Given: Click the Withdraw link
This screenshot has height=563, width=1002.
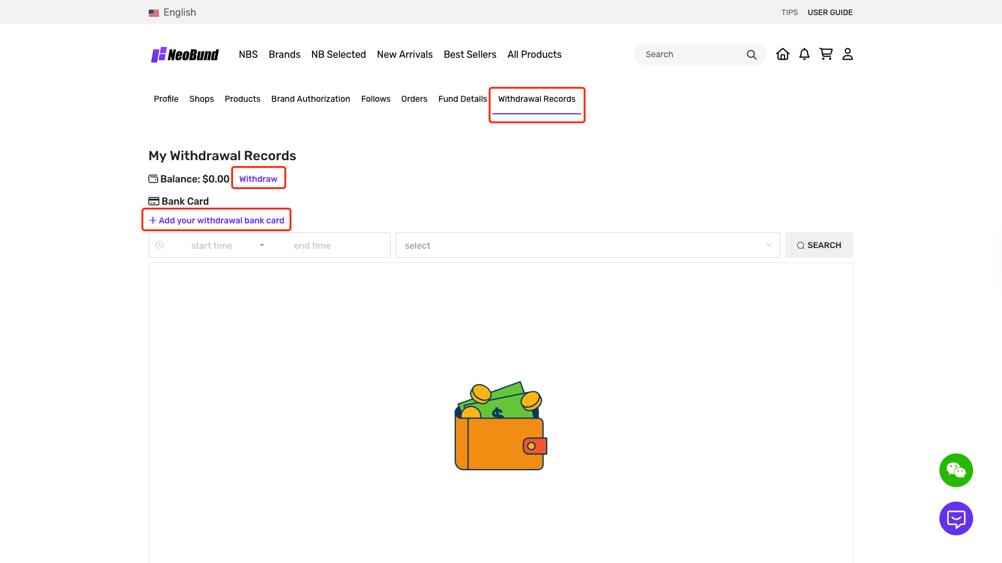Looking at the screenshot, I should [258, 179].
